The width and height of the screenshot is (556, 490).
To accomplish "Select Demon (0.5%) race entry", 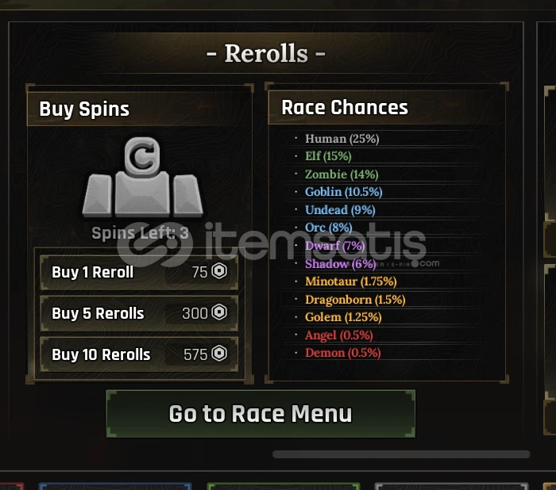I will pos(343,353).
